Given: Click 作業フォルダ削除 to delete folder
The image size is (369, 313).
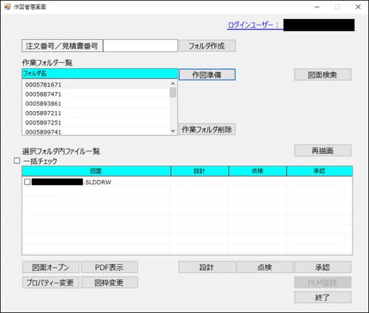Looking at the screenshot, I should pos(207,129).
